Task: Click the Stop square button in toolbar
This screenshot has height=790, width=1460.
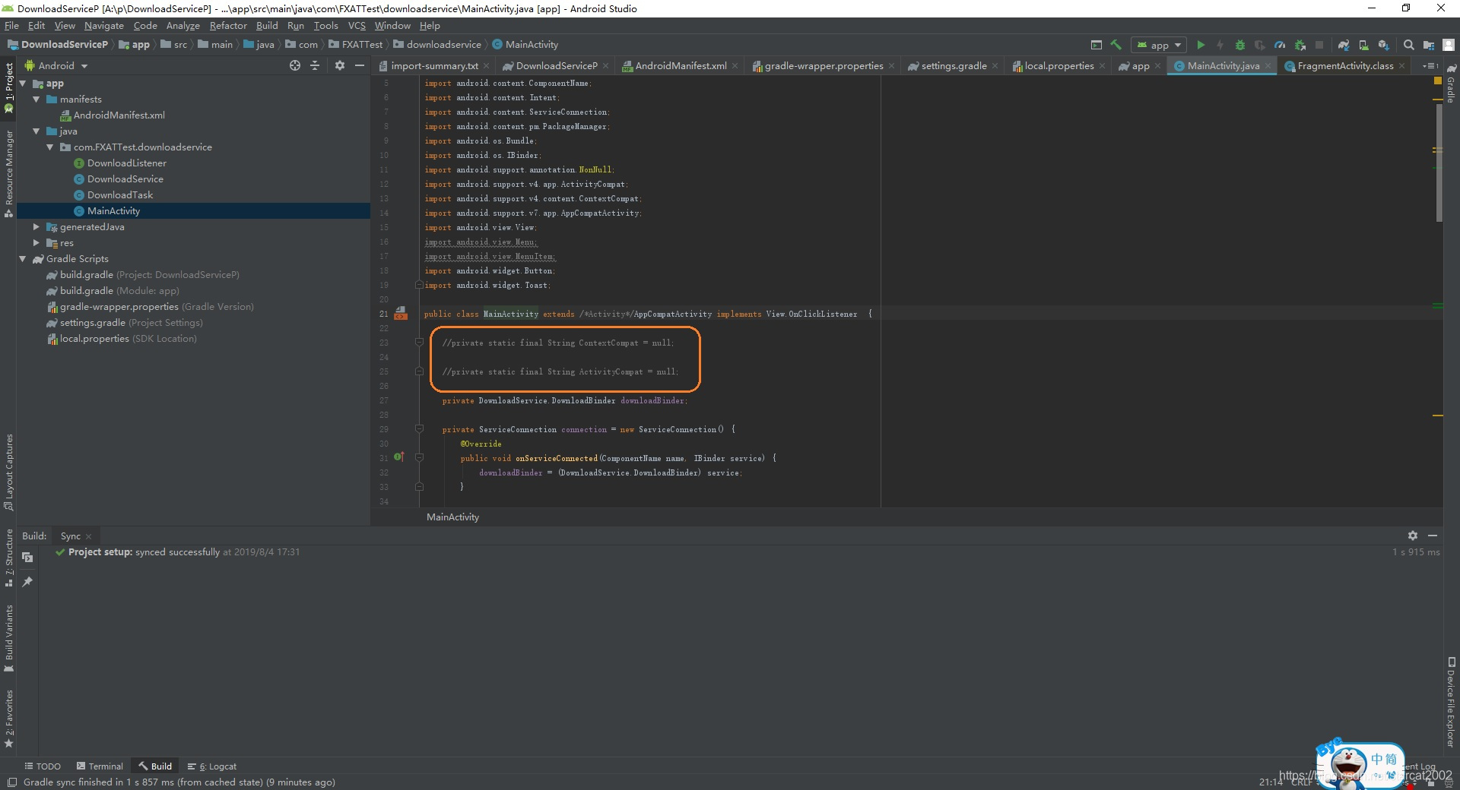Action: click(x=1319, y=45)
